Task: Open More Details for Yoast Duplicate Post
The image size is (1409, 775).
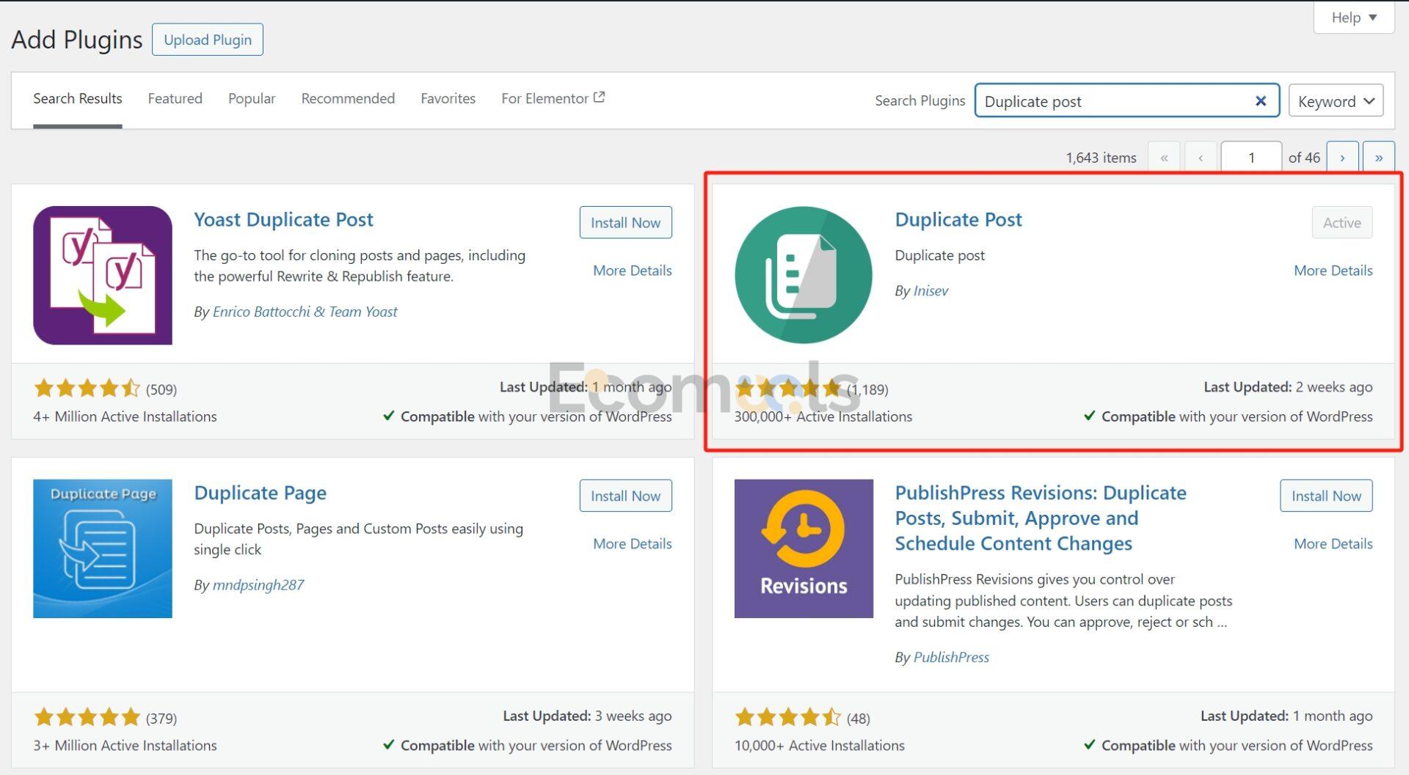Action: 632,271
